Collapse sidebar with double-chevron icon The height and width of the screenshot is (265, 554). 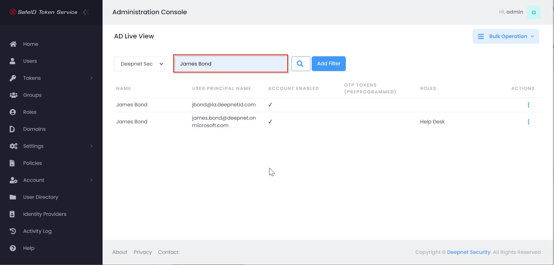(86, 12)
